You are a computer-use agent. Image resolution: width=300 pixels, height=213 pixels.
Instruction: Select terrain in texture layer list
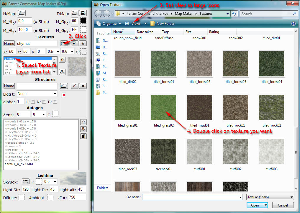(x=9, y=62)
